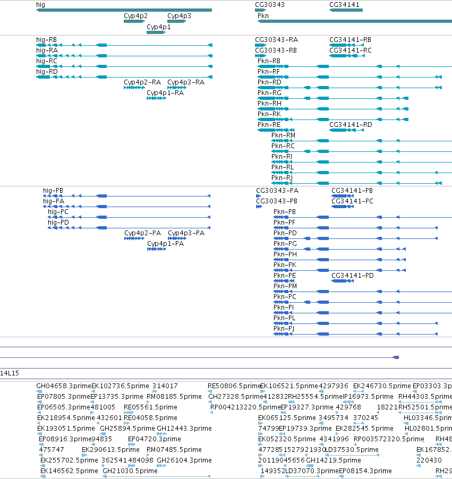Select transcript hig-RB
Image resolution: width=452 pixels, height=479 pixels.
(x=124, y=45)
